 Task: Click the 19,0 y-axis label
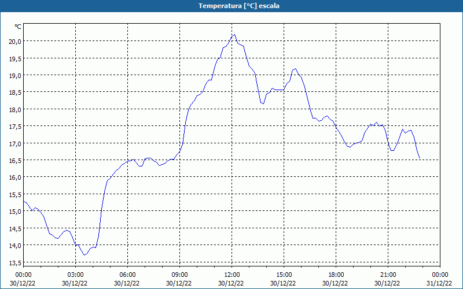(16, 76)
